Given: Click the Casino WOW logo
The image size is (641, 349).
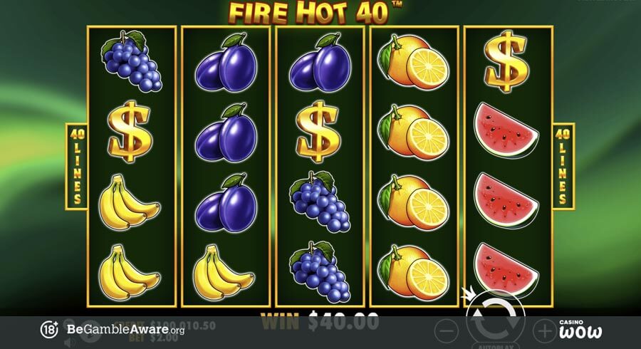Looking at the screenshot, I should click(x=580, y=329).
